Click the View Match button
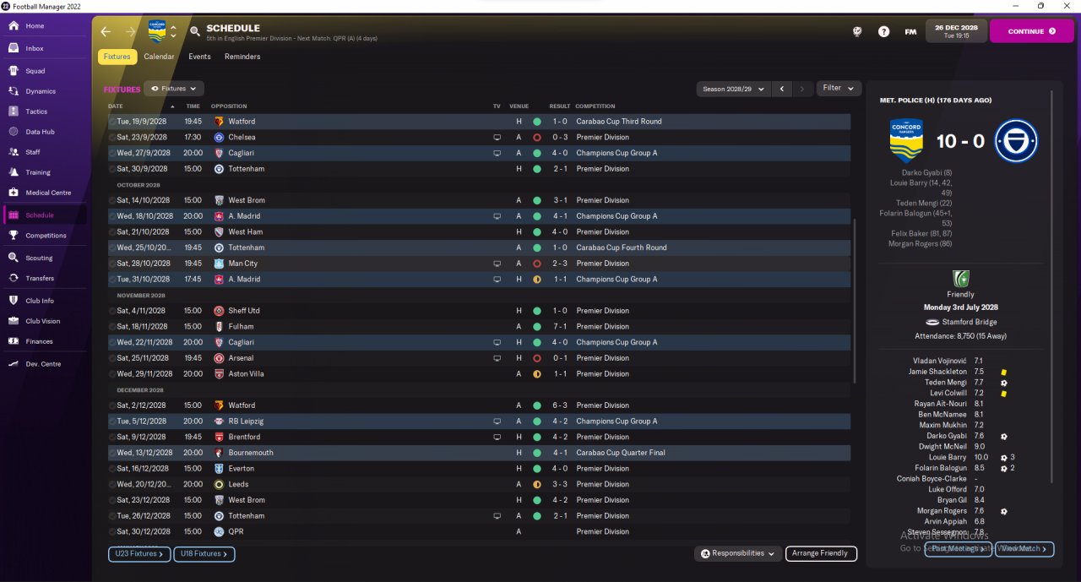The width and height of the screenshot is (1081, 582). tap(1024, 549)
